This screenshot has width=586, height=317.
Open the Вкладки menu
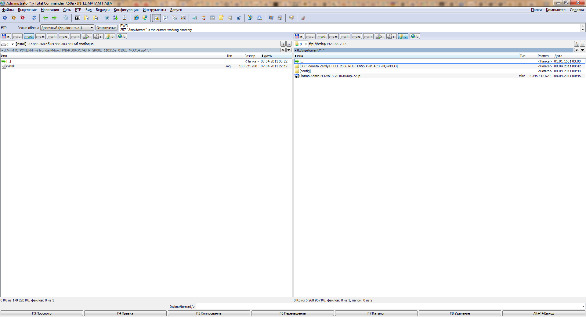click(x=103, y=10)
